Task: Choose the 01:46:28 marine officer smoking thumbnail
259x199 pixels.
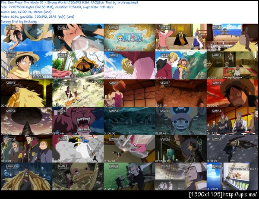Action: point(181,177)
